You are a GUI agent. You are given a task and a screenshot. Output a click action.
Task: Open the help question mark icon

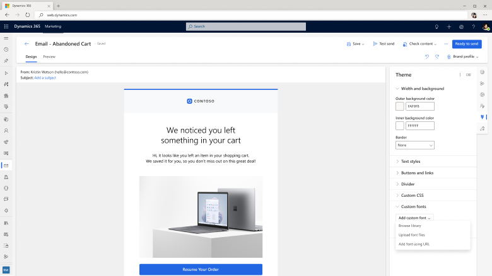coord(474,27)
